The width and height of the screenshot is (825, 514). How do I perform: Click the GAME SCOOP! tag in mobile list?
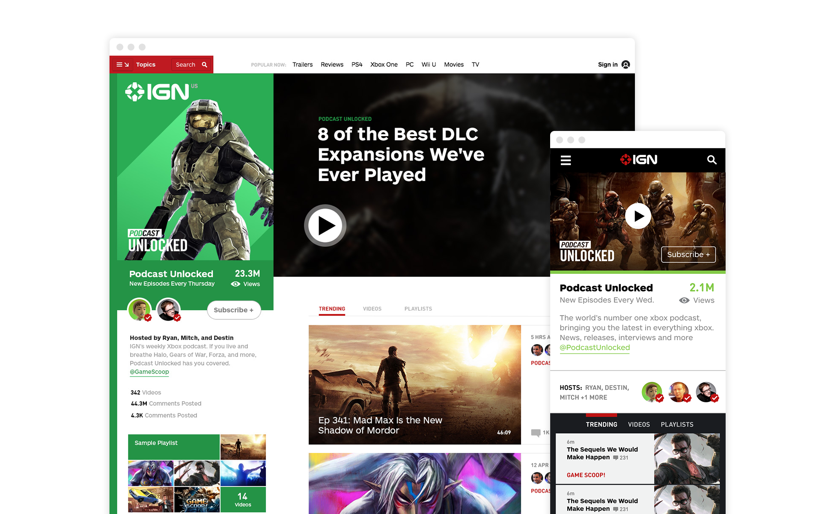tap(586, 475)
